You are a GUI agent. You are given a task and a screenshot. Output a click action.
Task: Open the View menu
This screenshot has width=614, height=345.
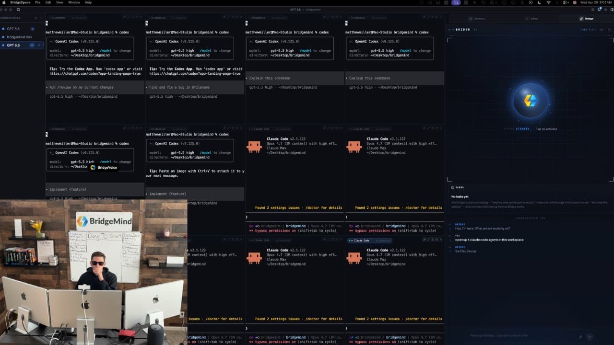tap(59, 2)
